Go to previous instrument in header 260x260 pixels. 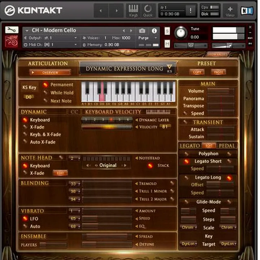click(x=101, y=10)
